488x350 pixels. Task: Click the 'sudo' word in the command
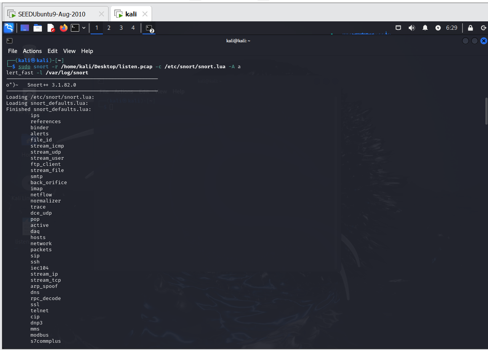click(24, 67)
